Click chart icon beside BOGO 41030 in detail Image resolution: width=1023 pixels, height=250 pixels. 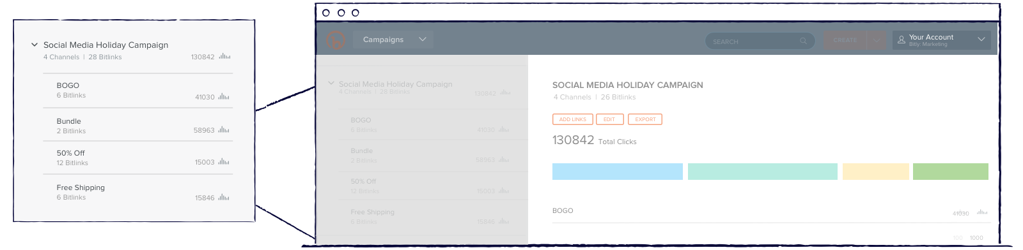click(982, 213)
